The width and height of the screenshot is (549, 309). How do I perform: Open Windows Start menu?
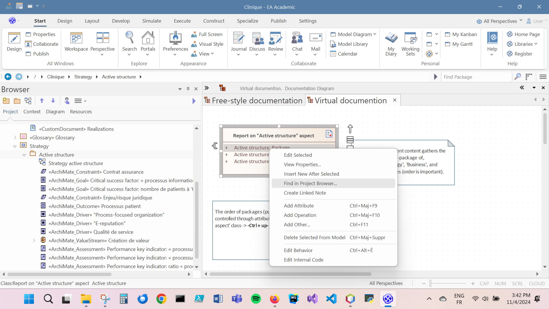(29, 299)
